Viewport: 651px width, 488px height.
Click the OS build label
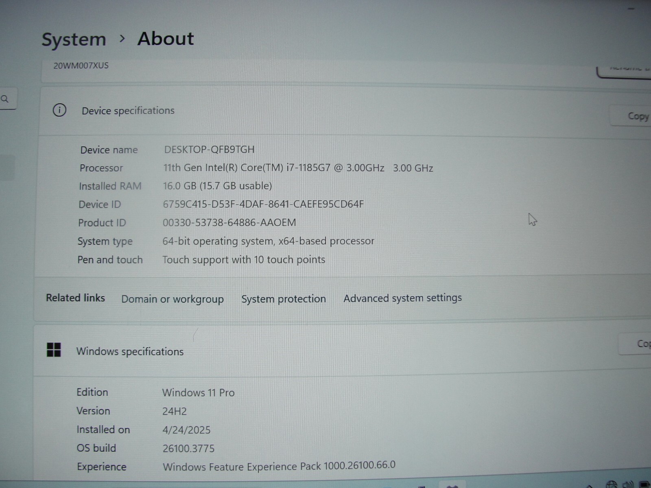pos(96,448)
